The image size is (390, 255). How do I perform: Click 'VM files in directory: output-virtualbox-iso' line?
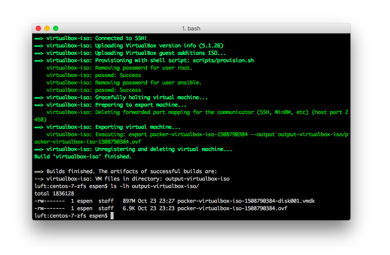pos(132,179)
